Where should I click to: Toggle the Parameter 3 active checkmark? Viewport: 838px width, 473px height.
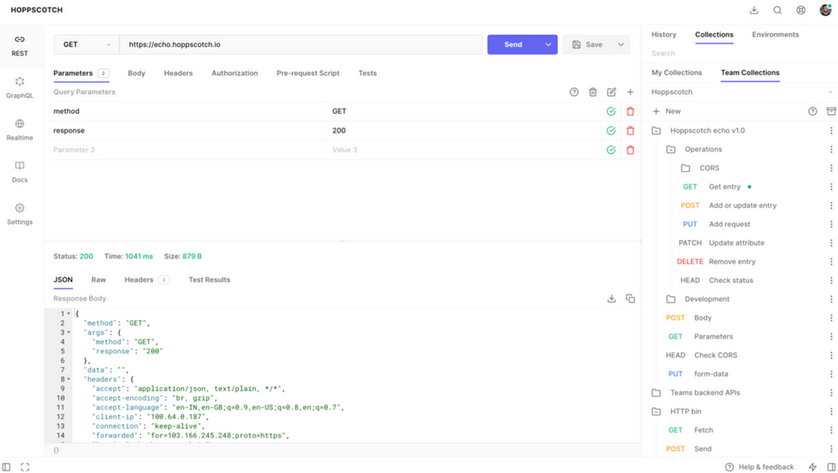[611, 150]
